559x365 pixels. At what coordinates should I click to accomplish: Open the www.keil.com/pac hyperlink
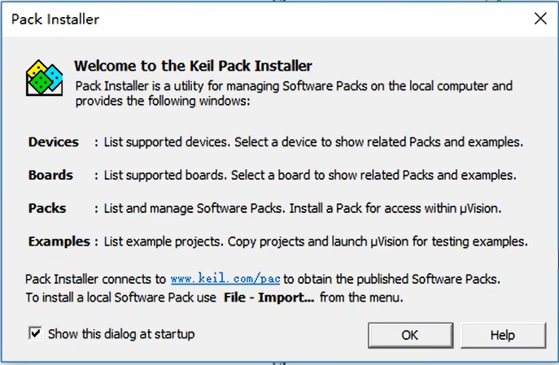point(225,279)
